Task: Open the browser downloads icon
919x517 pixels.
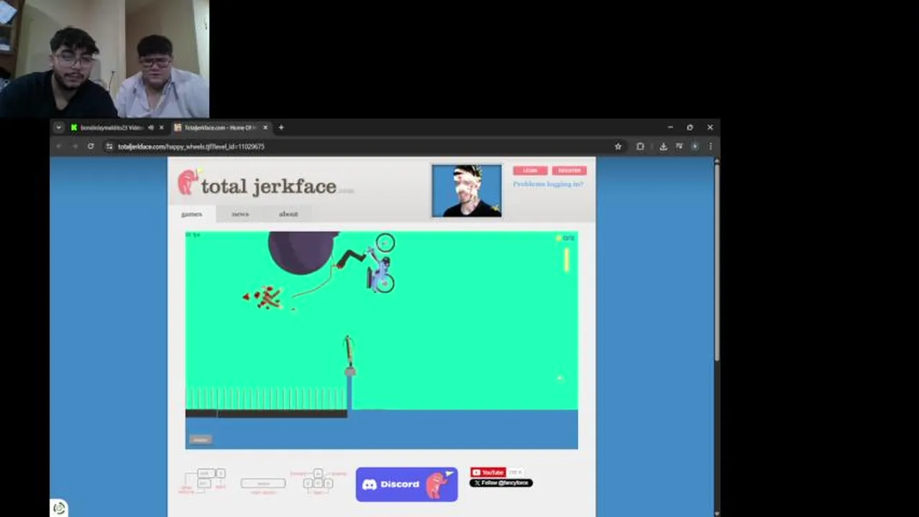Action: [x=663, y=146]
